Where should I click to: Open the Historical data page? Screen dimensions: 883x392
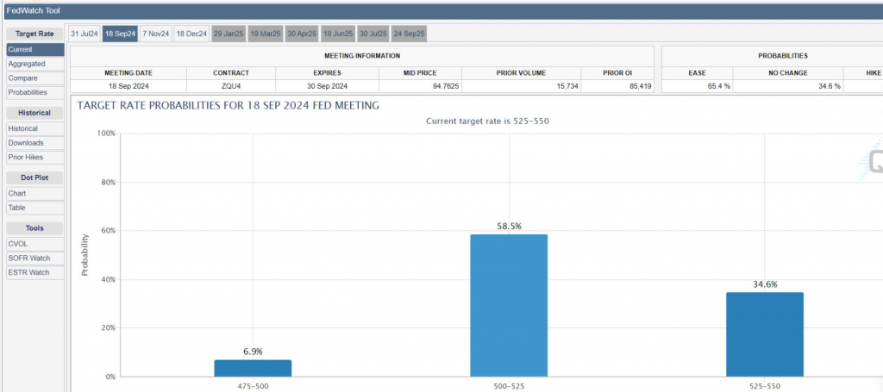(34, 128)
